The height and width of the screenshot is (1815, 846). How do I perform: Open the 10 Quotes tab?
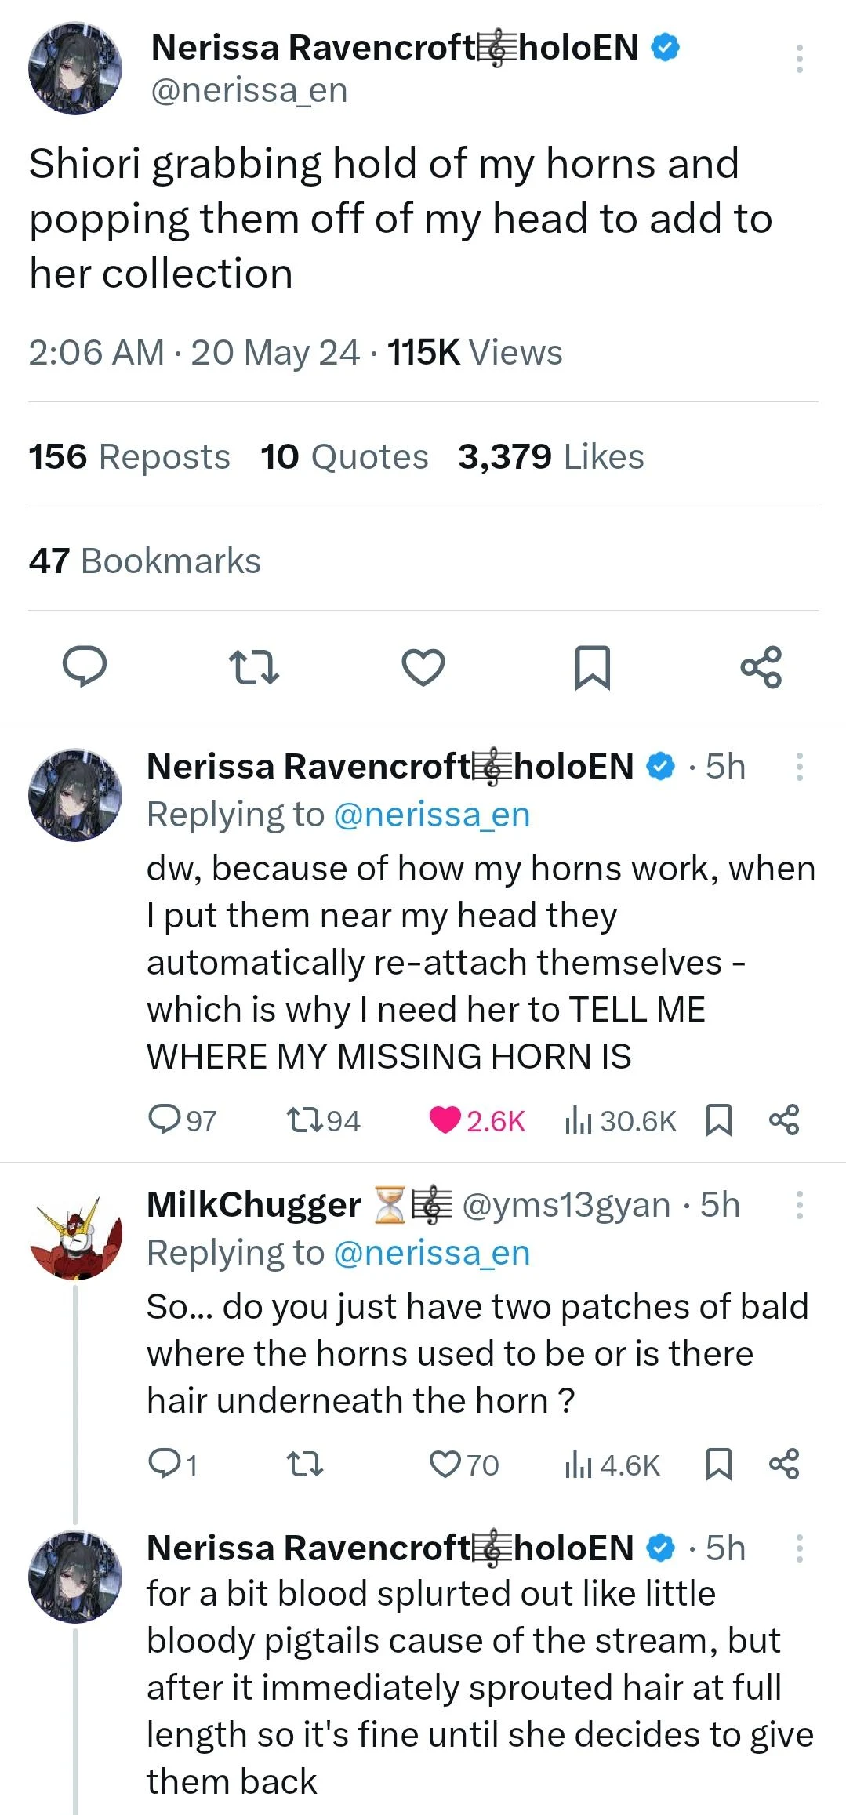coord(343,456)
